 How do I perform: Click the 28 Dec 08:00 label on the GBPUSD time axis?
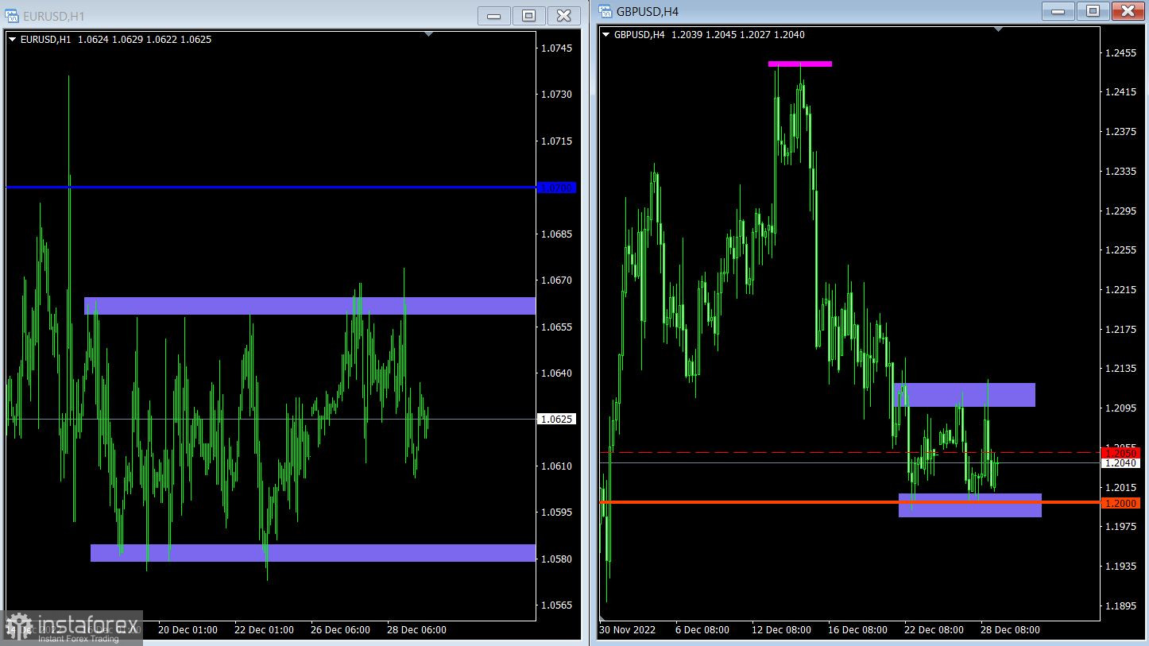(1009, 629)
